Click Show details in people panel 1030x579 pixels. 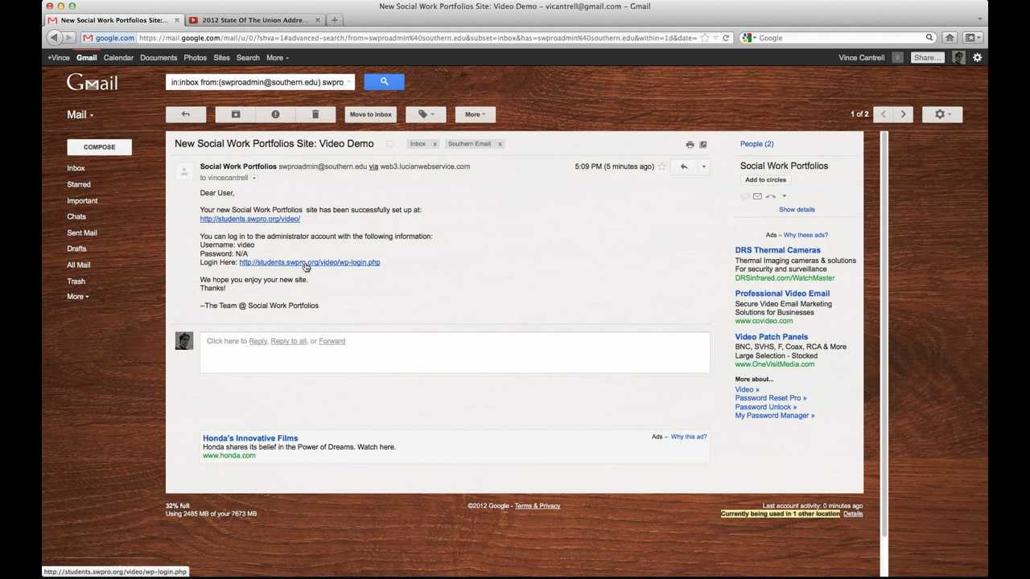pyautogui.click(x=797, y=209)
